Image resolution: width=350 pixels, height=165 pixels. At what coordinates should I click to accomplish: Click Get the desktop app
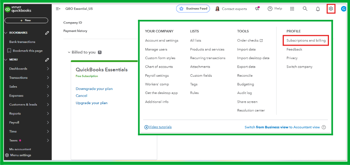[161, 93]
